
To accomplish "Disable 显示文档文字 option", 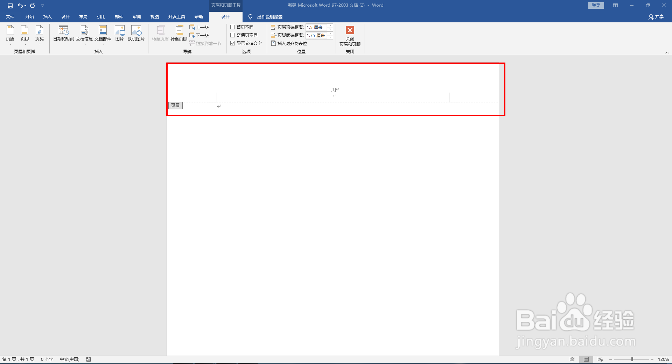I will (x=233, y=43).
